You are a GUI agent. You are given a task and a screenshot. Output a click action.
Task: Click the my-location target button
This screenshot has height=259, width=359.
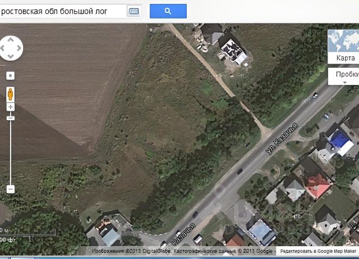(x=10, y=76)
